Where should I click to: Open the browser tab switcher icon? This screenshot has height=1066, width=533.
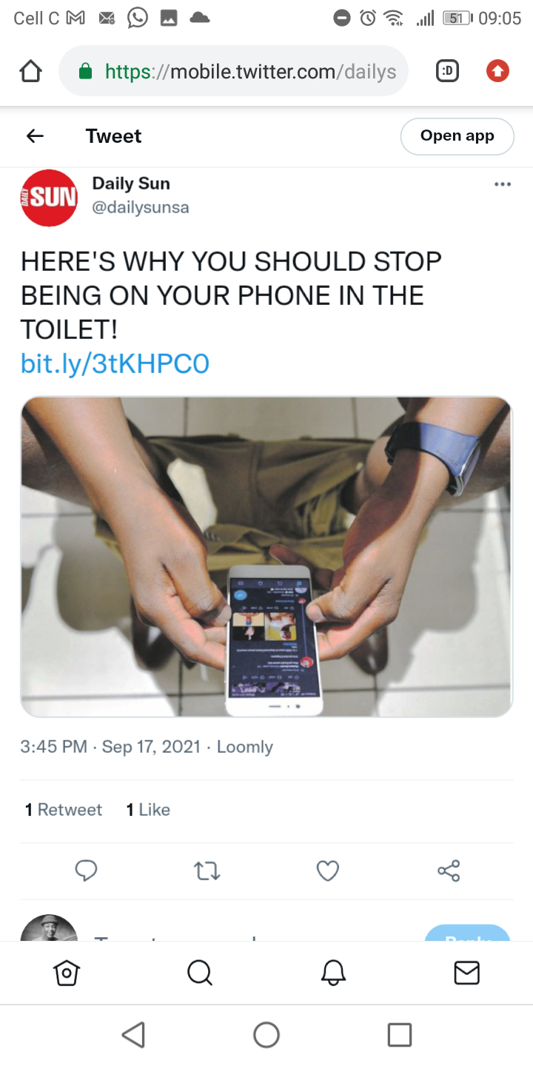click(447, 71)
